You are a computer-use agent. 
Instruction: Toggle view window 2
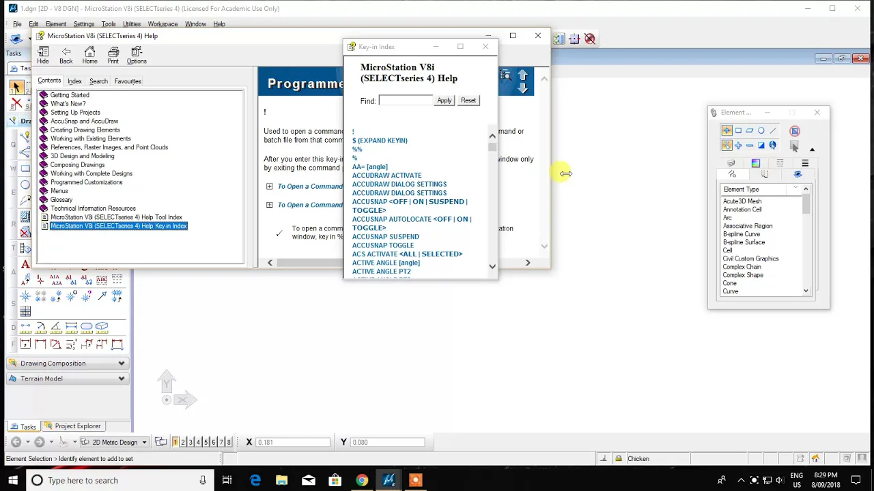point(183,442)
